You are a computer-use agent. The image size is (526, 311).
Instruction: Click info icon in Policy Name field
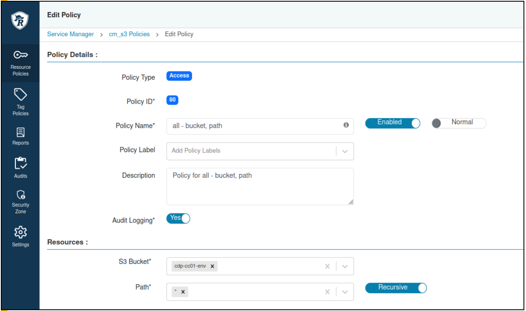click(346, 125)
